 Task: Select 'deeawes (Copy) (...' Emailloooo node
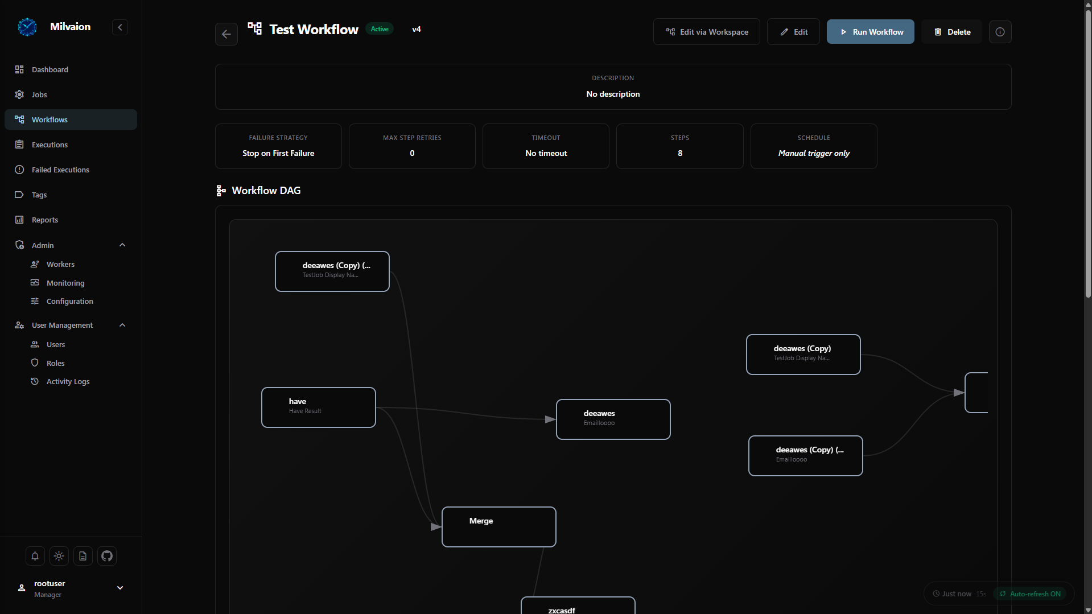(x=806, y=456)
